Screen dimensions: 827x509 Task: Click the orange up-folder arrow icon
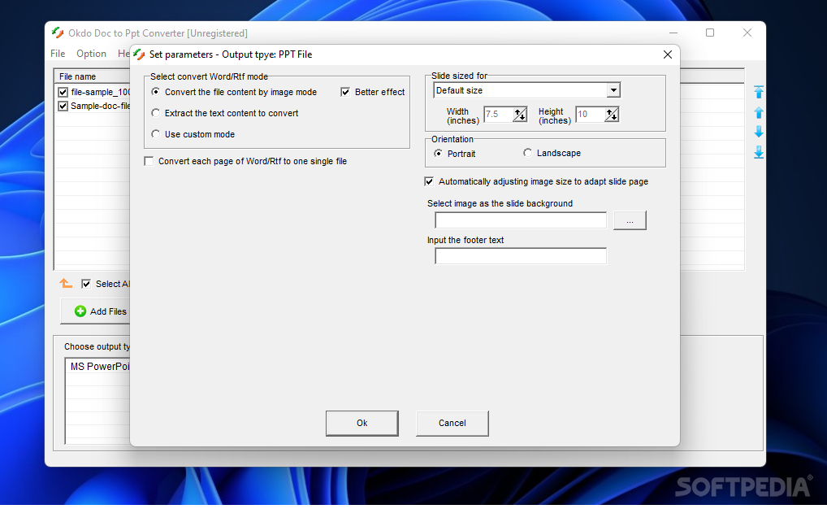tap(66, 284)
